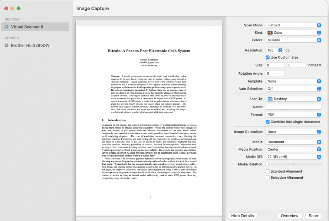329x221 pixels.
Task: Start scanning with the Scan button
Action: coord(313,216)
